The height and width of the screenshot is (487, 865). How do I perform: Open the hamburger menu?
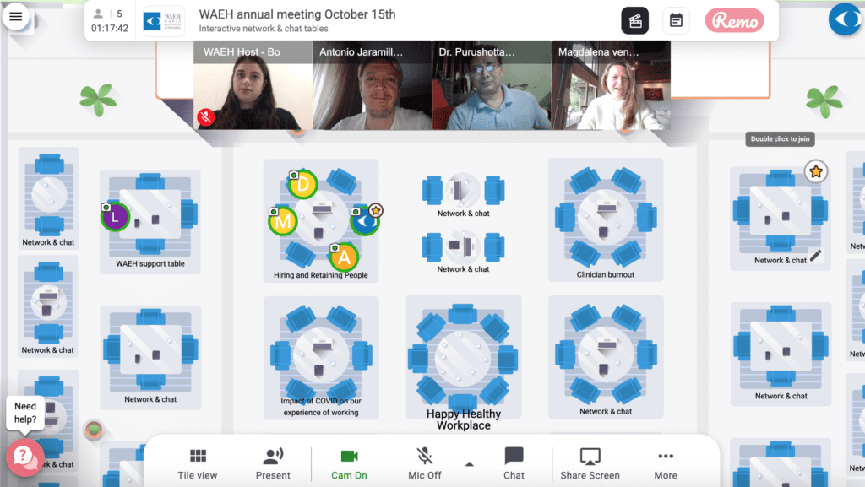[x=16, y=17]
